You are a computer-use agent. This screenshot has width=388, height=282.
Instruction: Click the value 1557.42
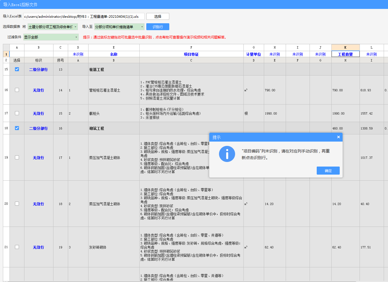click(367, 113)
